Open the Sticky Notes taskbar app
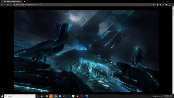 pyautogui.click(x=73, y=96)
